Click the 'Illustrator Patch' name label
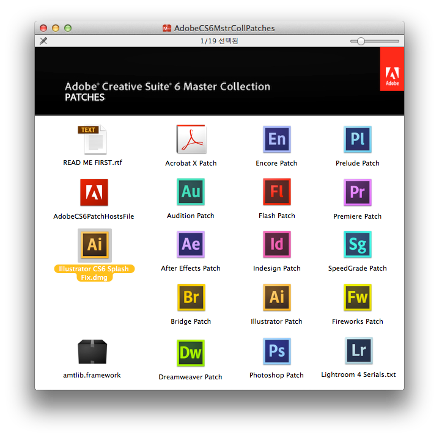 click(276, 321)
